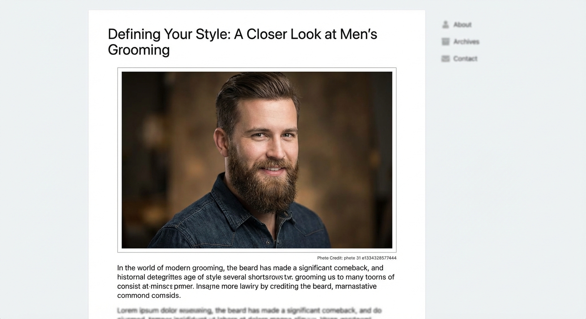Image resolution: width=586 pixels, height=319 pixels.
Task: Click "commond comsids." ending the intro paragraph
Action: coord(149,295)
